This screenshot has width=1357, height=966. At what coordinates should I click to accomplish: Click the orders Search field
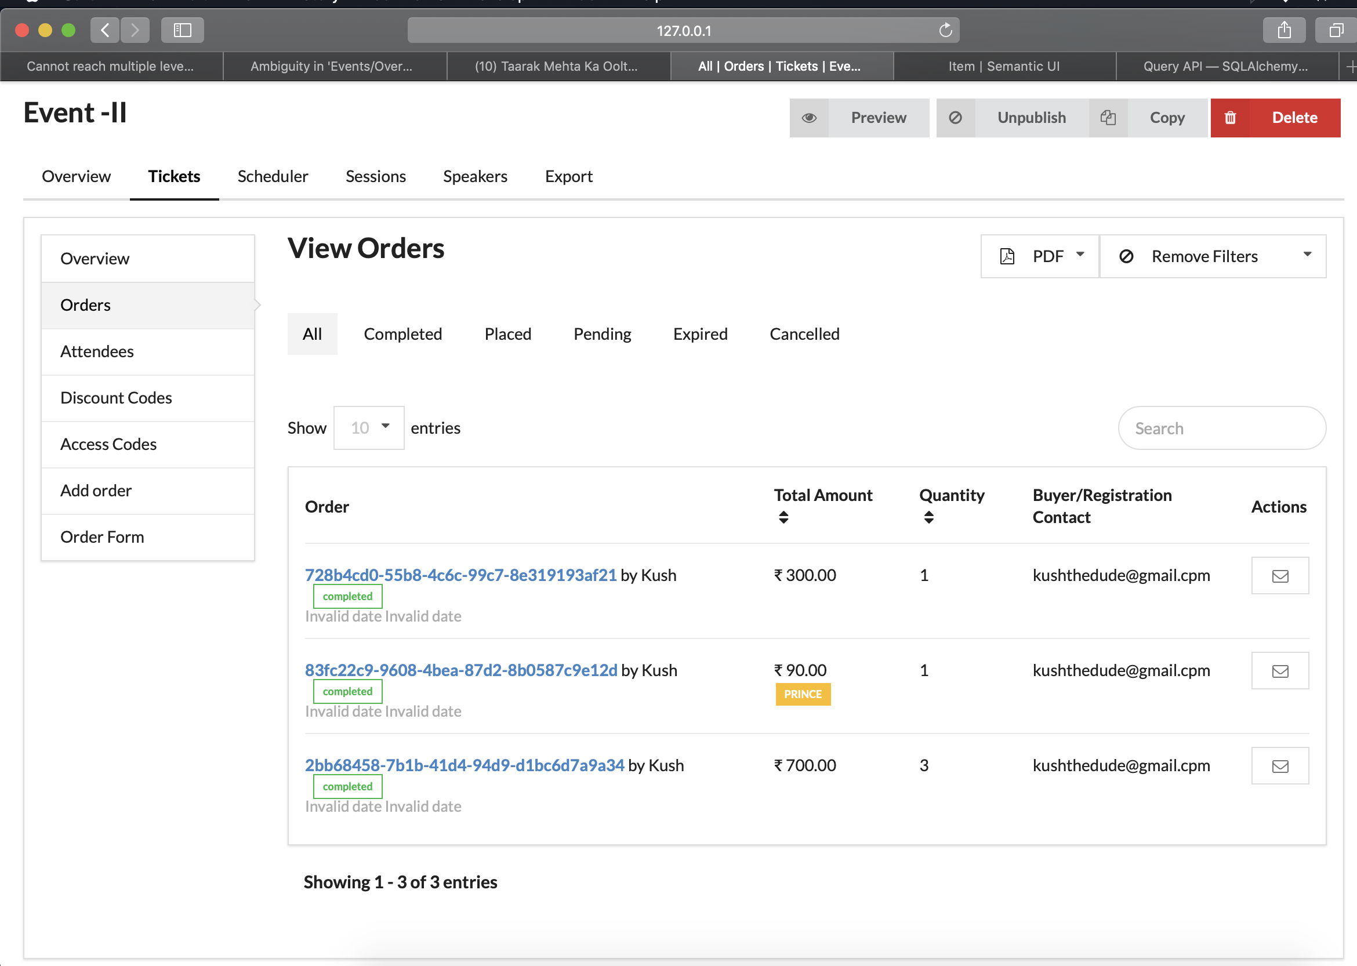pos(1221,428)
